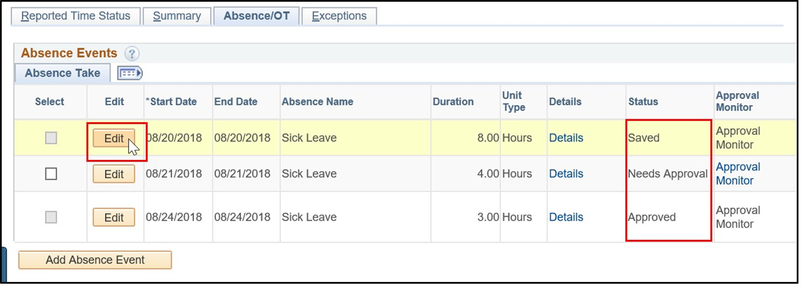This screenshot has width=805, height=293.
Task: Open the Exceptions tab
Action: [x=339, y=16]
